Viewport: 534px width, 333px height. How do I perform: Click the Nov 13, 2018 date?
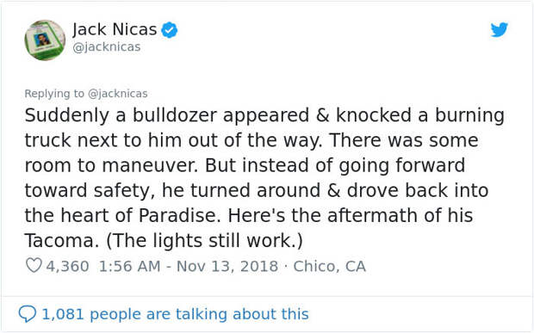pyautogui.click(x=227, y=266)
